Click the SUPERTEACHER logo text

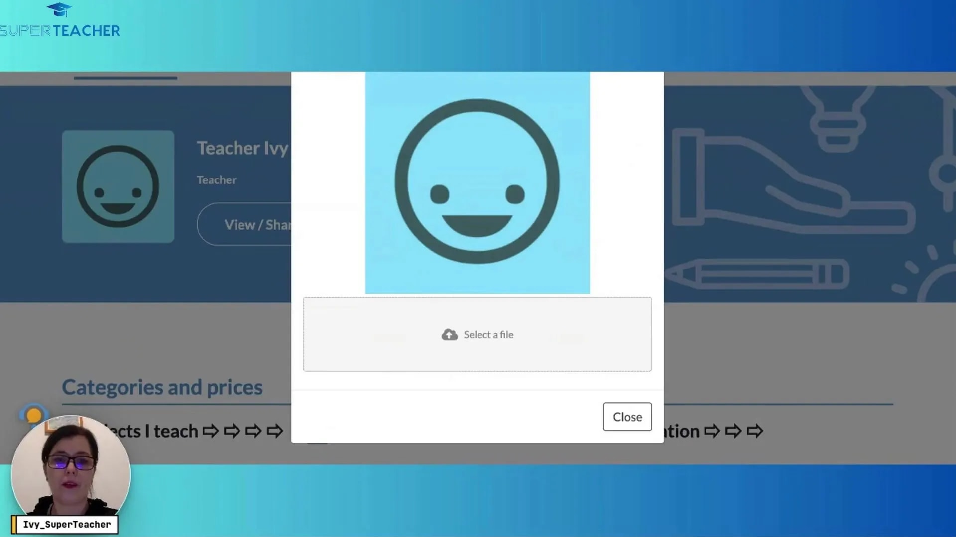coord(60,31)
